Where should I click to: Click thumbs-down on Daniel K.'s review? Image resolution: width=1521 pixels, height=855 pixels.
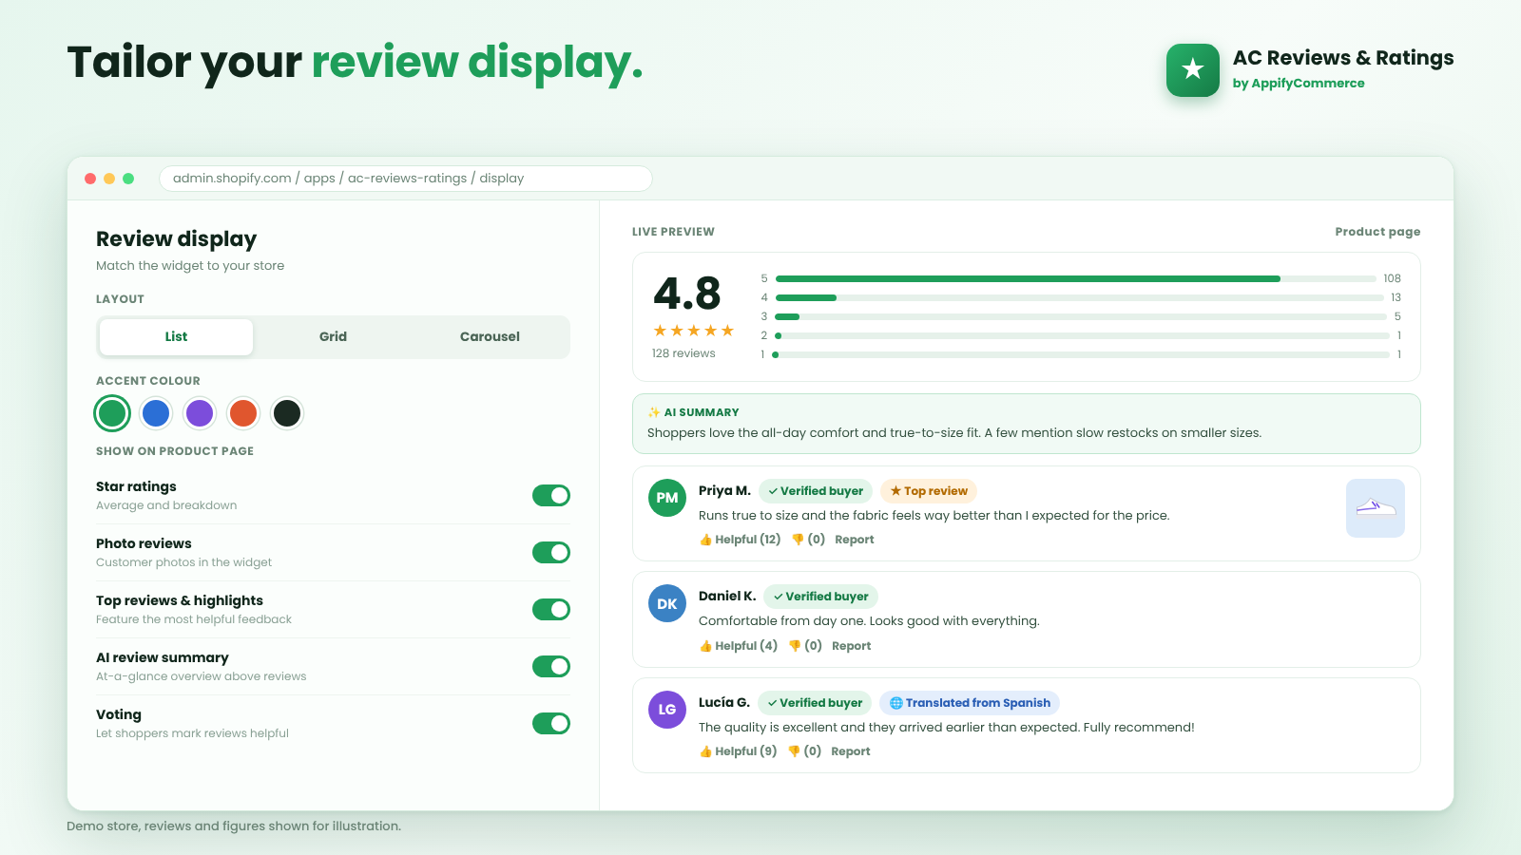[x=805, y=646]
